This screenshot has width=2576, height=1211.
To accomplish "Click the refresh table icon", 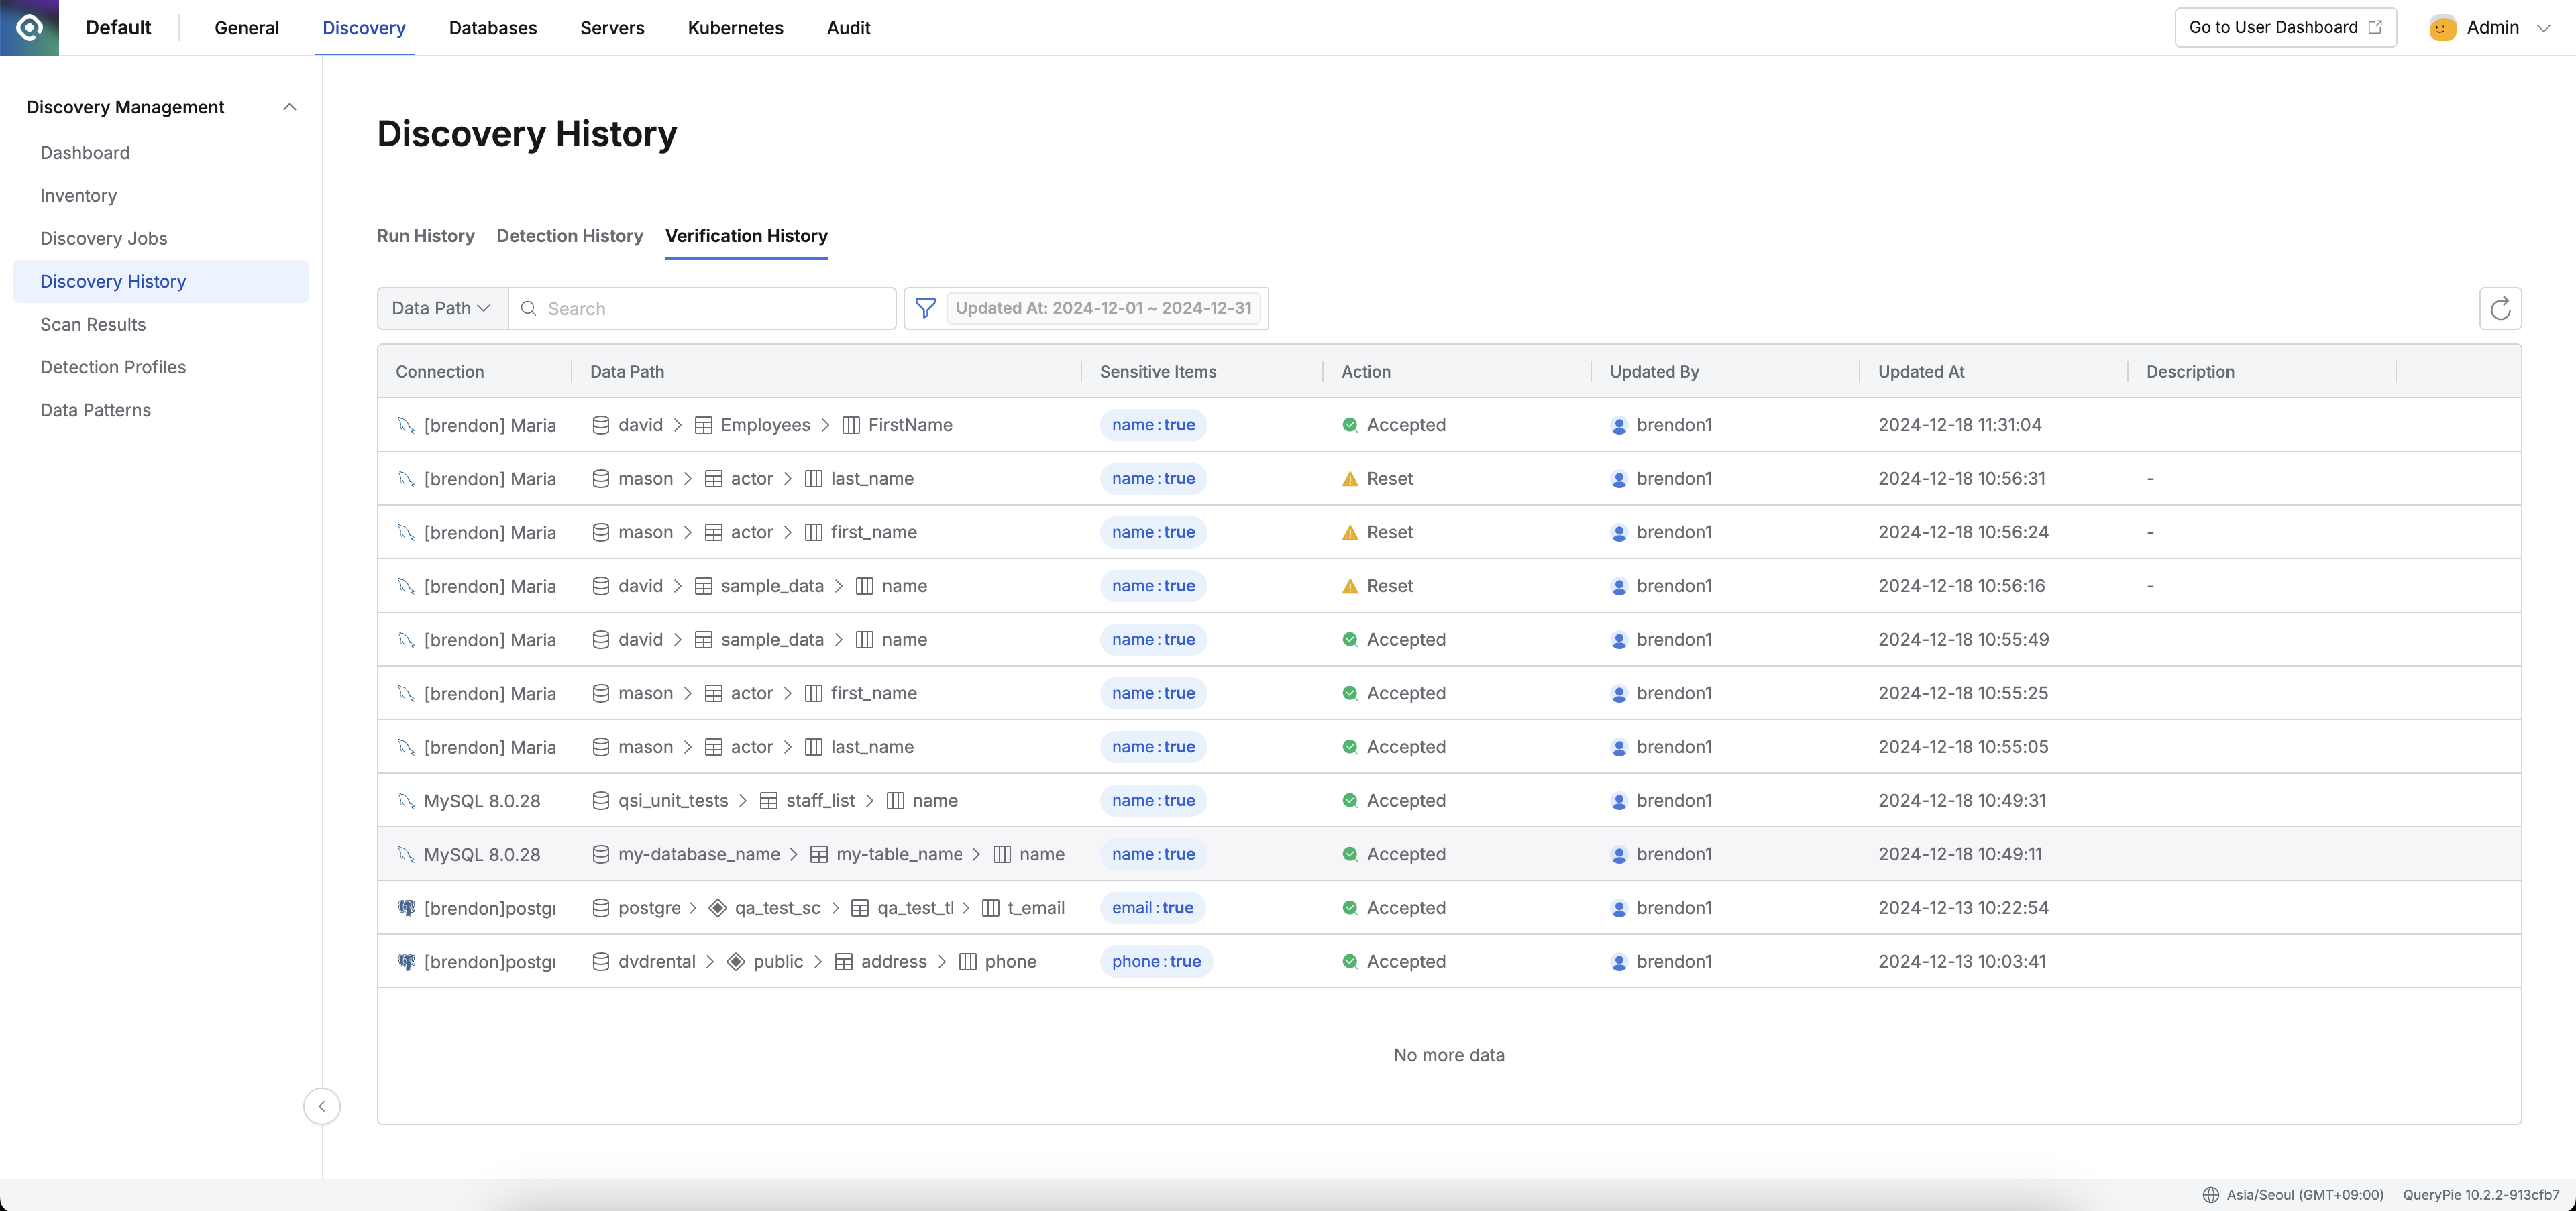I will tap(2499, 308).
